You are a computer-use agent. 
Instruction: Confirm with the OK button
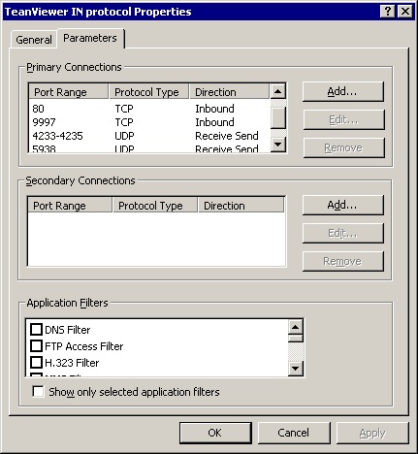(x=215, y=433)
